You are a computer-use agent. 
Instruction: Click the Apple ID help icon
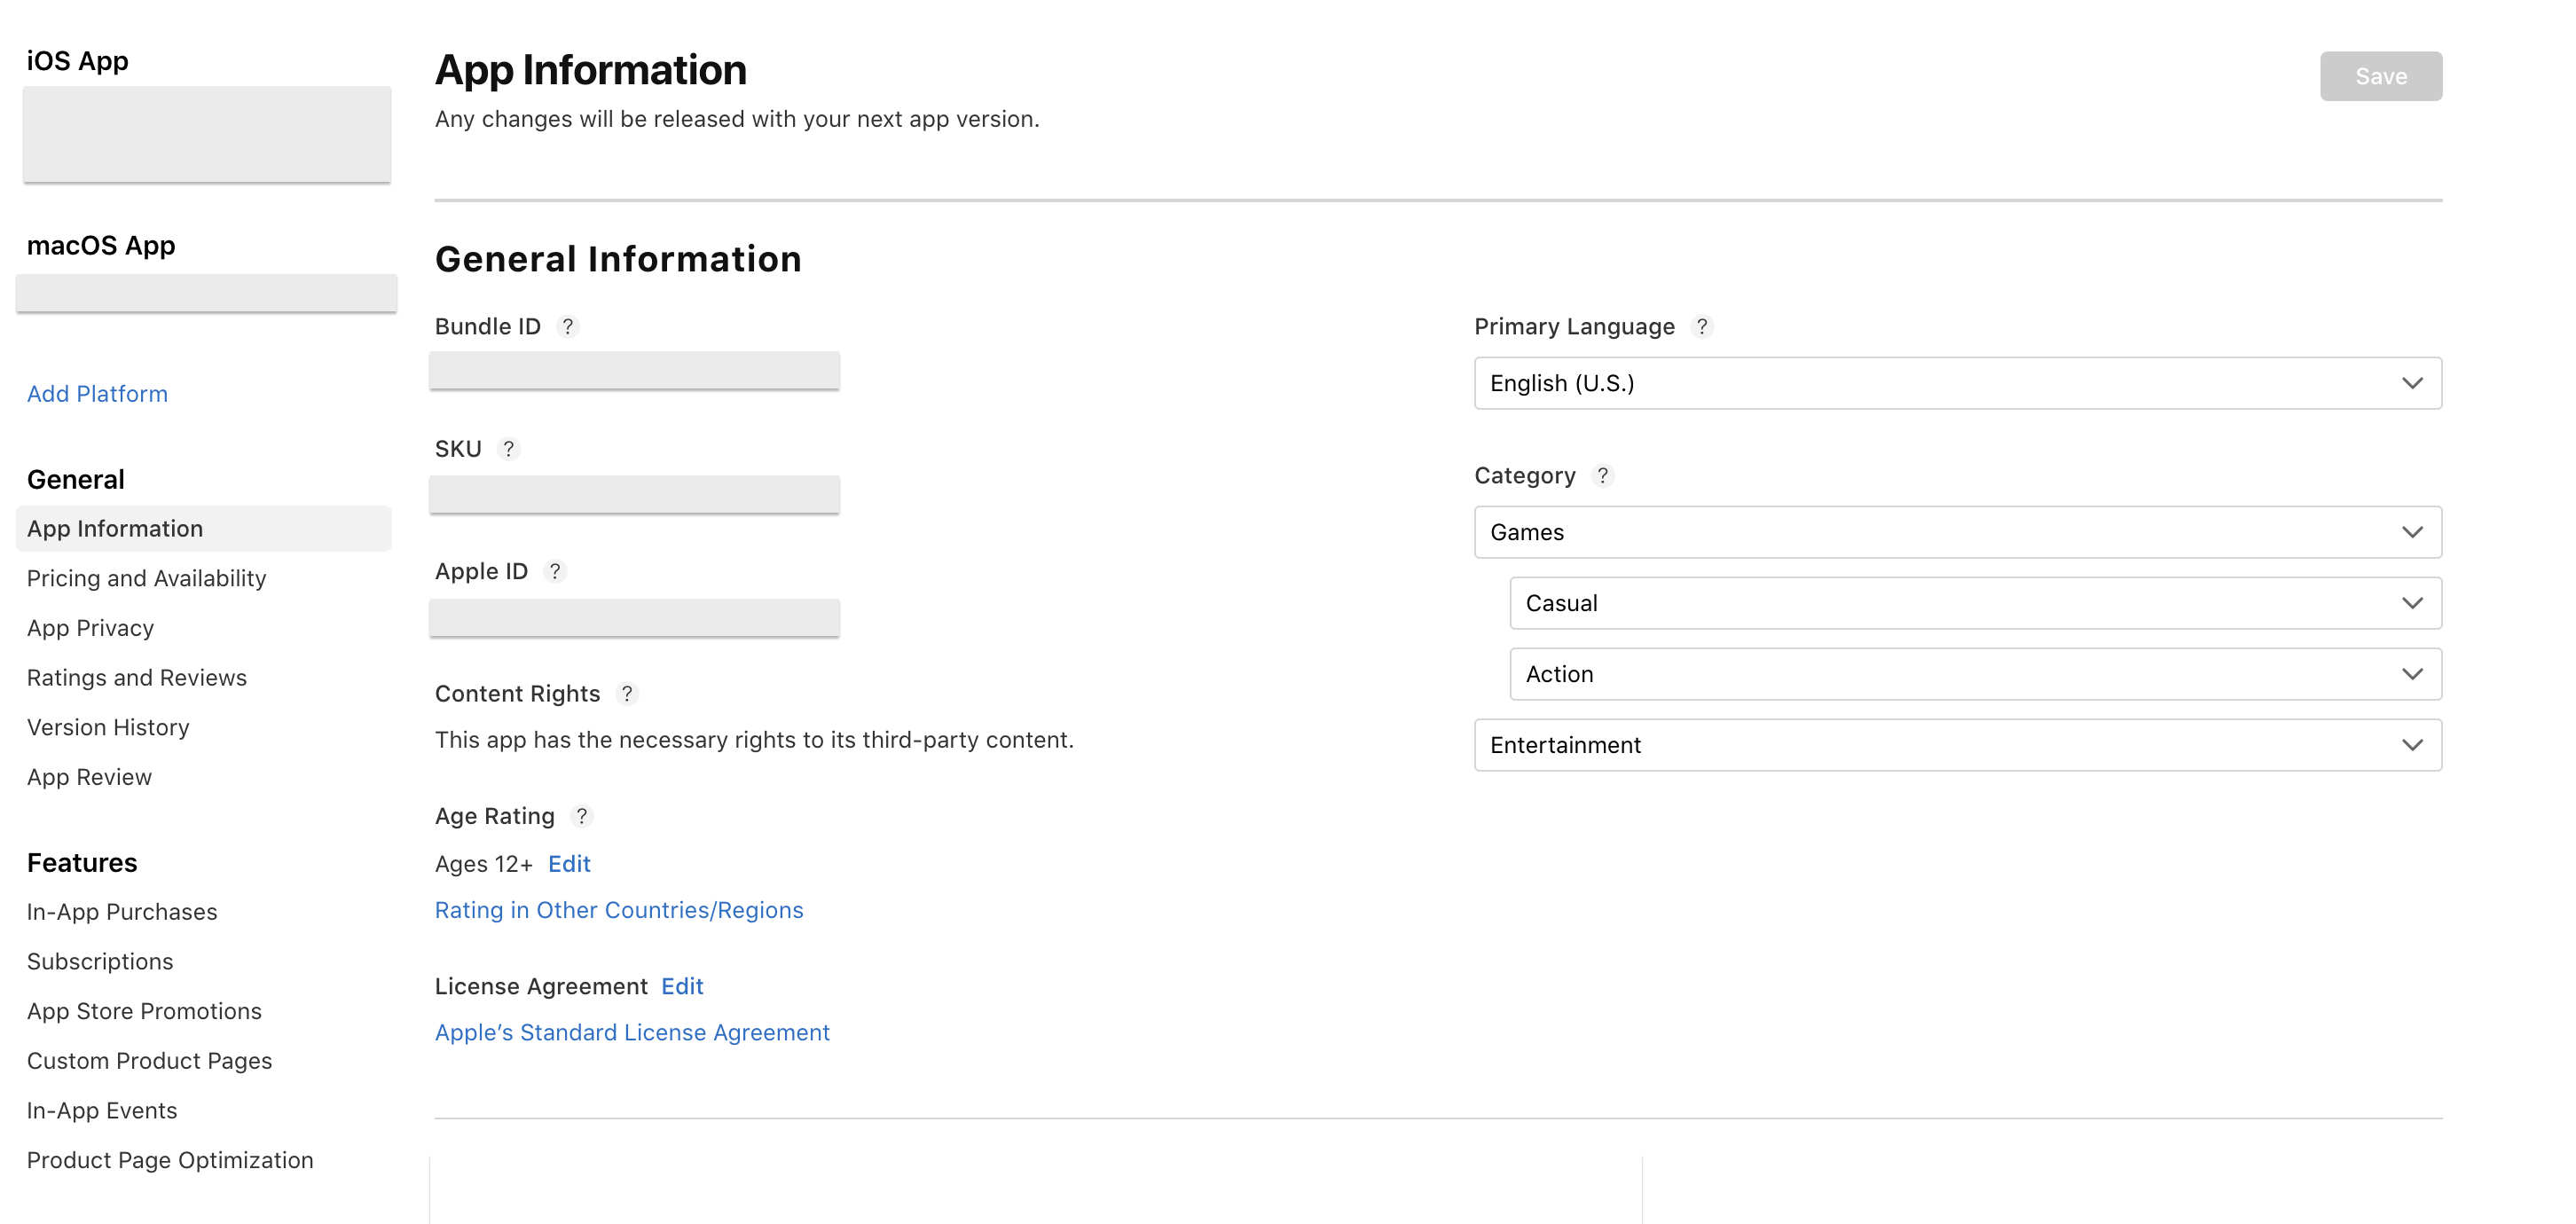554,571
